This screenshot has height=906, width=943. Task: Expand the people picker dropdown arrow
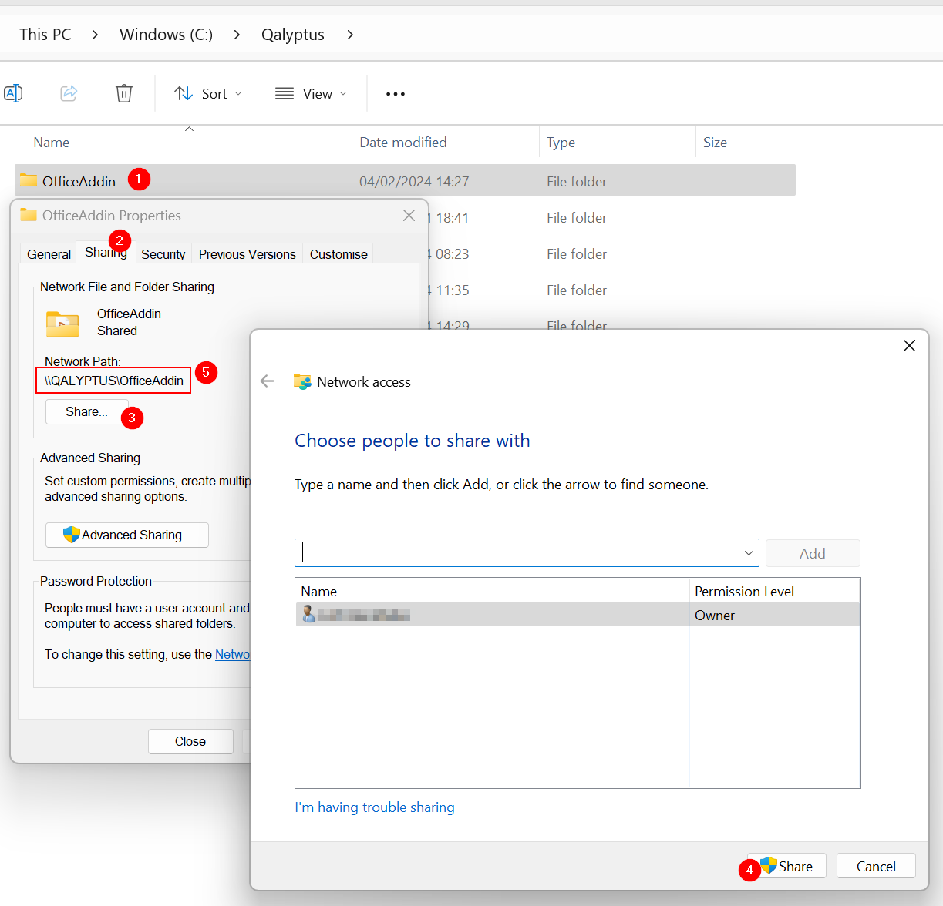(747, 552)
